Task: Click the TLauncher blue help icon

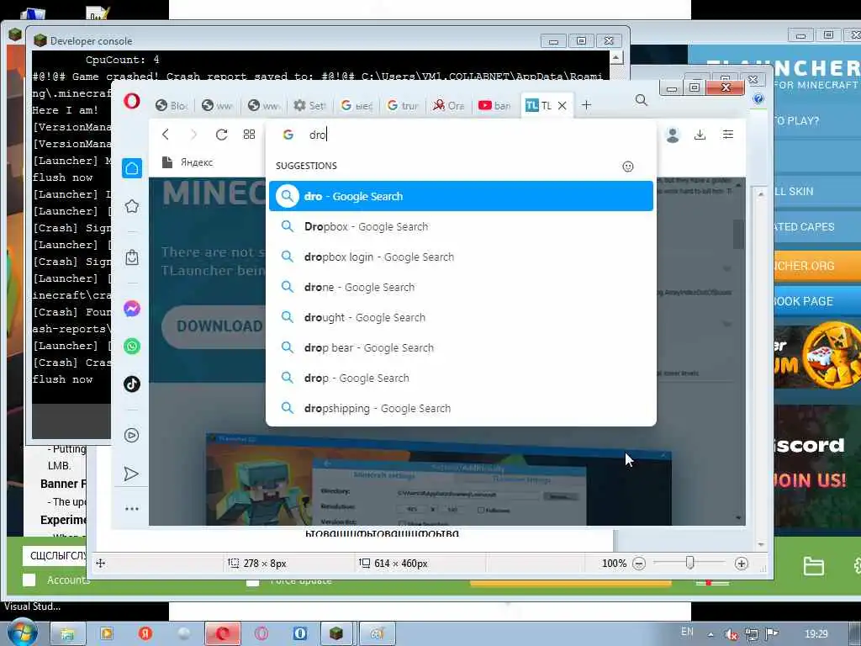Action: tap(758, 99)
